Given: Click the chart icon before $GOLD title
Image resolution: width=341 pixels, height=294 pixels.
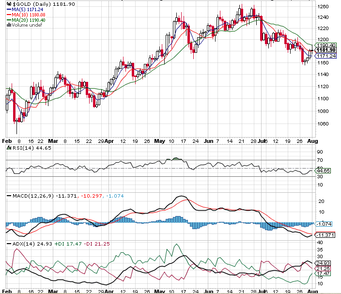Looking at the screenshot, I should (9, 4).
